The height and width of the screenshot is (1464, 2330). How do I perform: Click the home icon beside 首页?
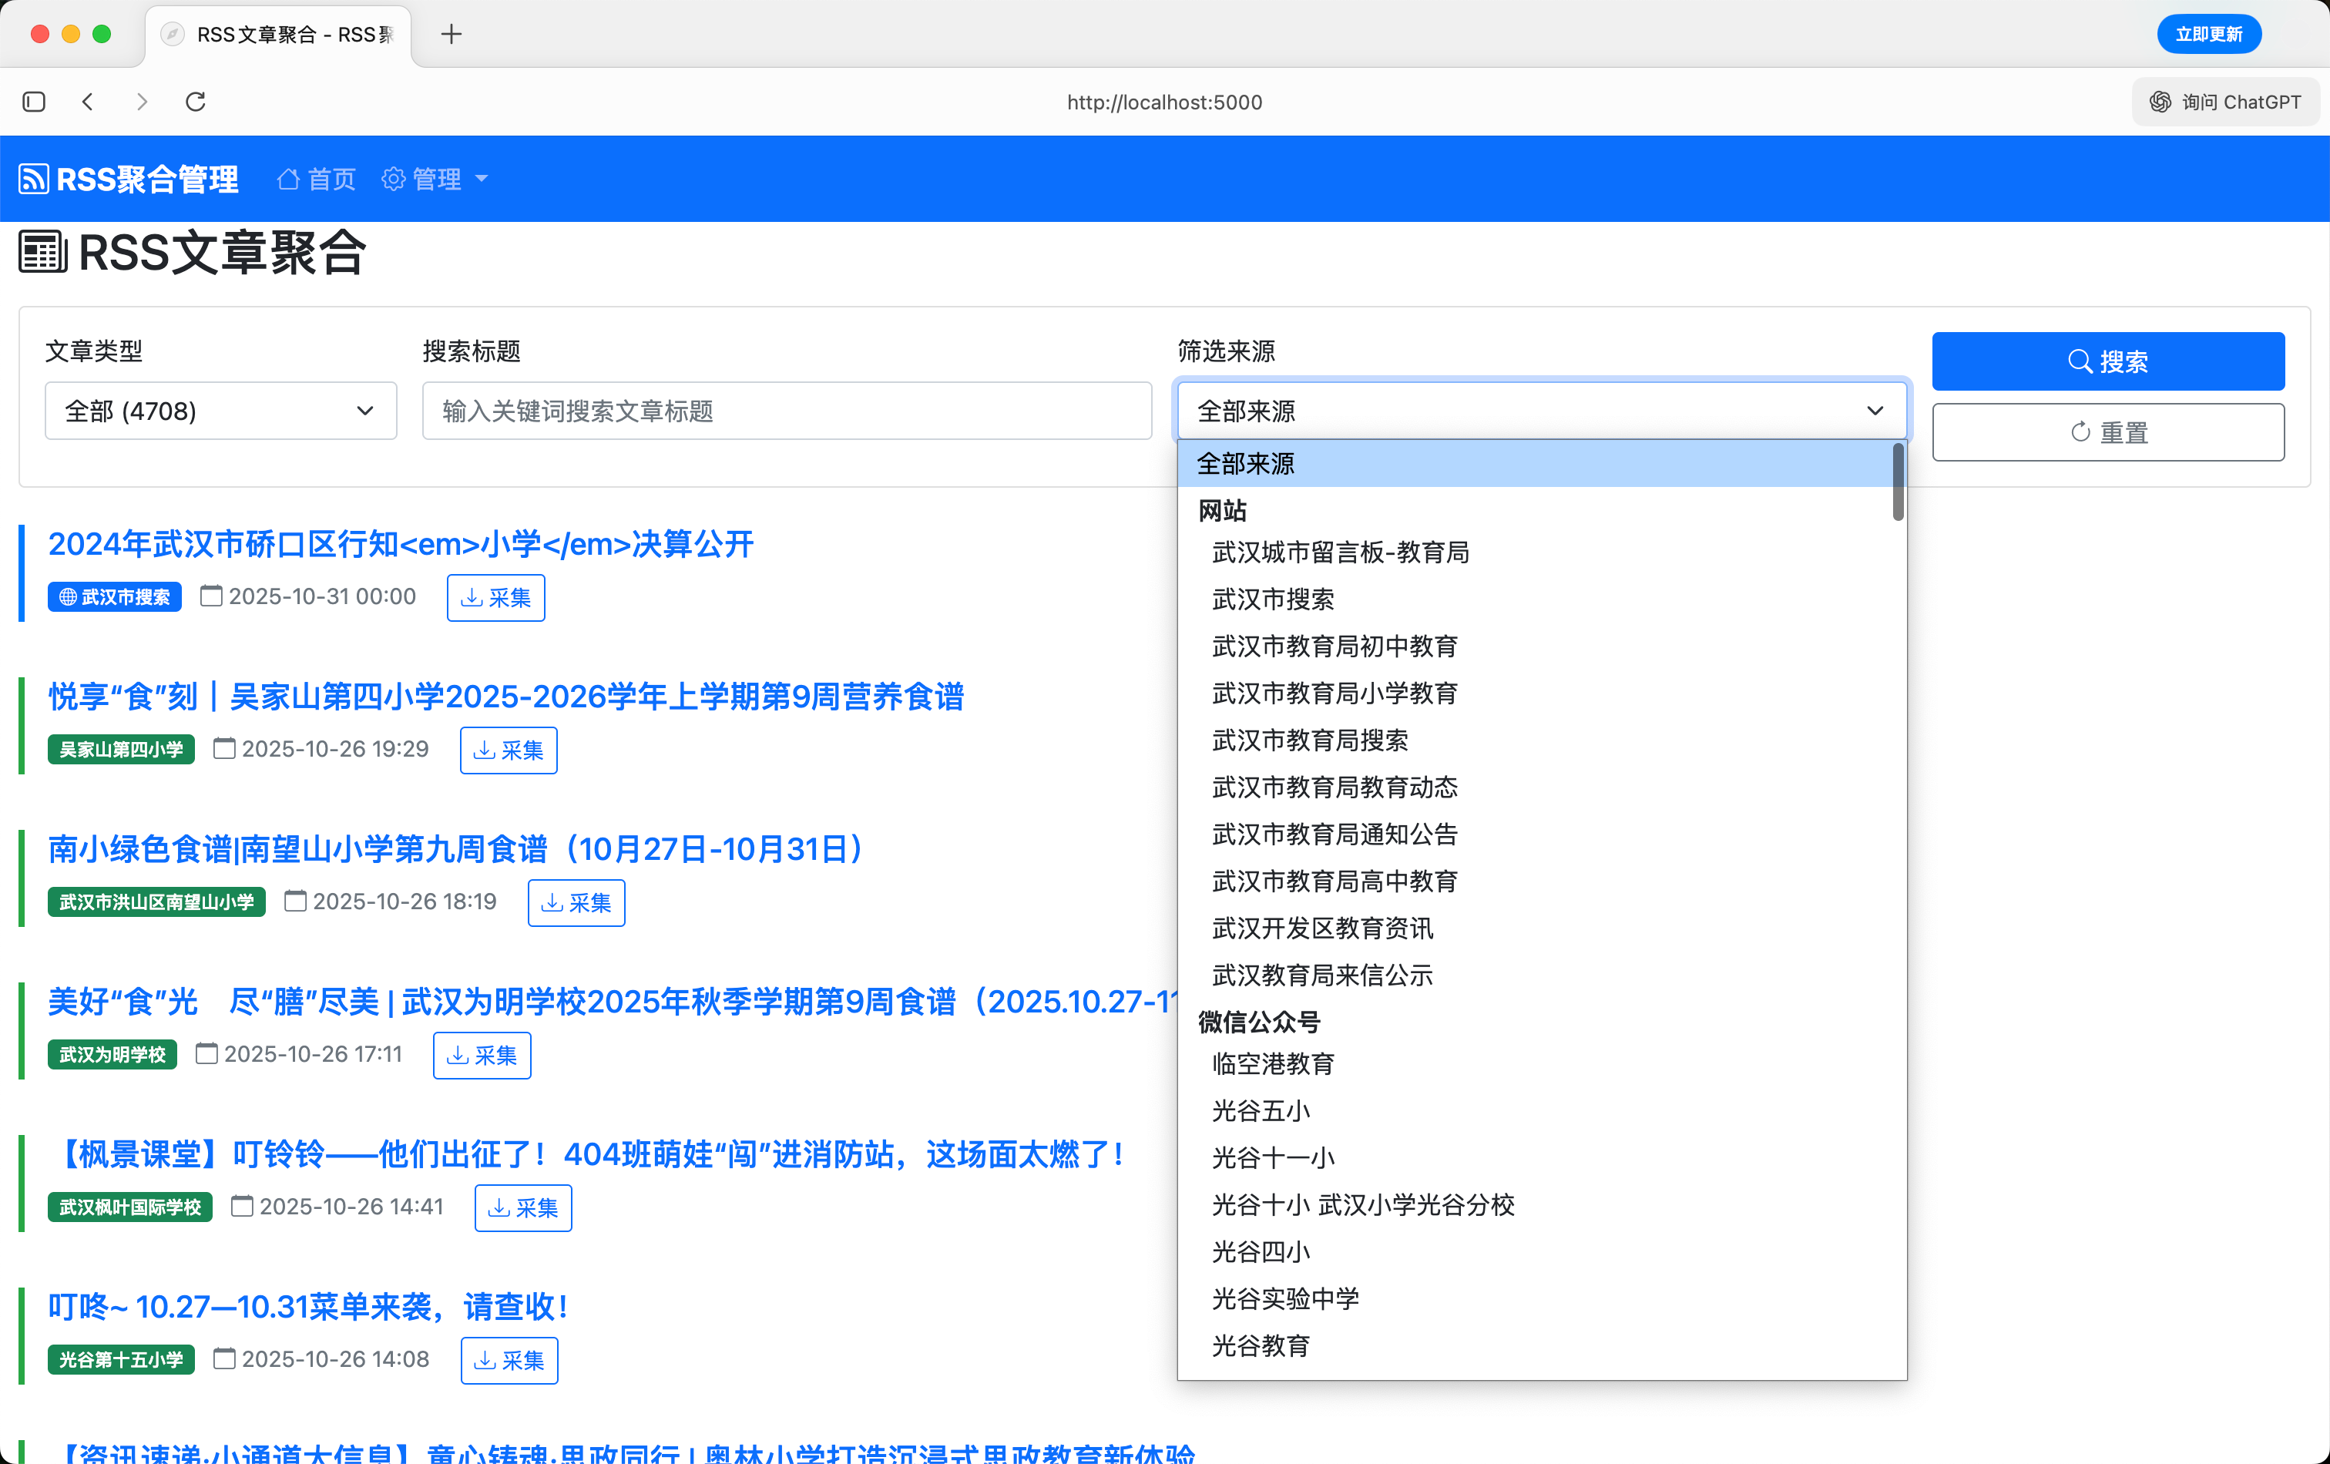(x=287, y=178)
